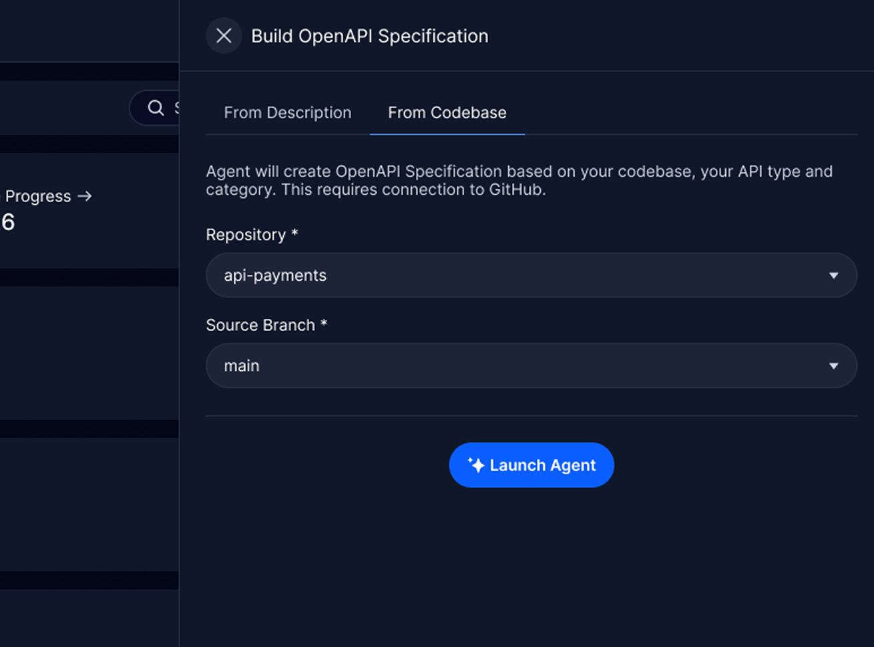
Task: Click the Source Branch field label
Action: (x=260, y=326)
